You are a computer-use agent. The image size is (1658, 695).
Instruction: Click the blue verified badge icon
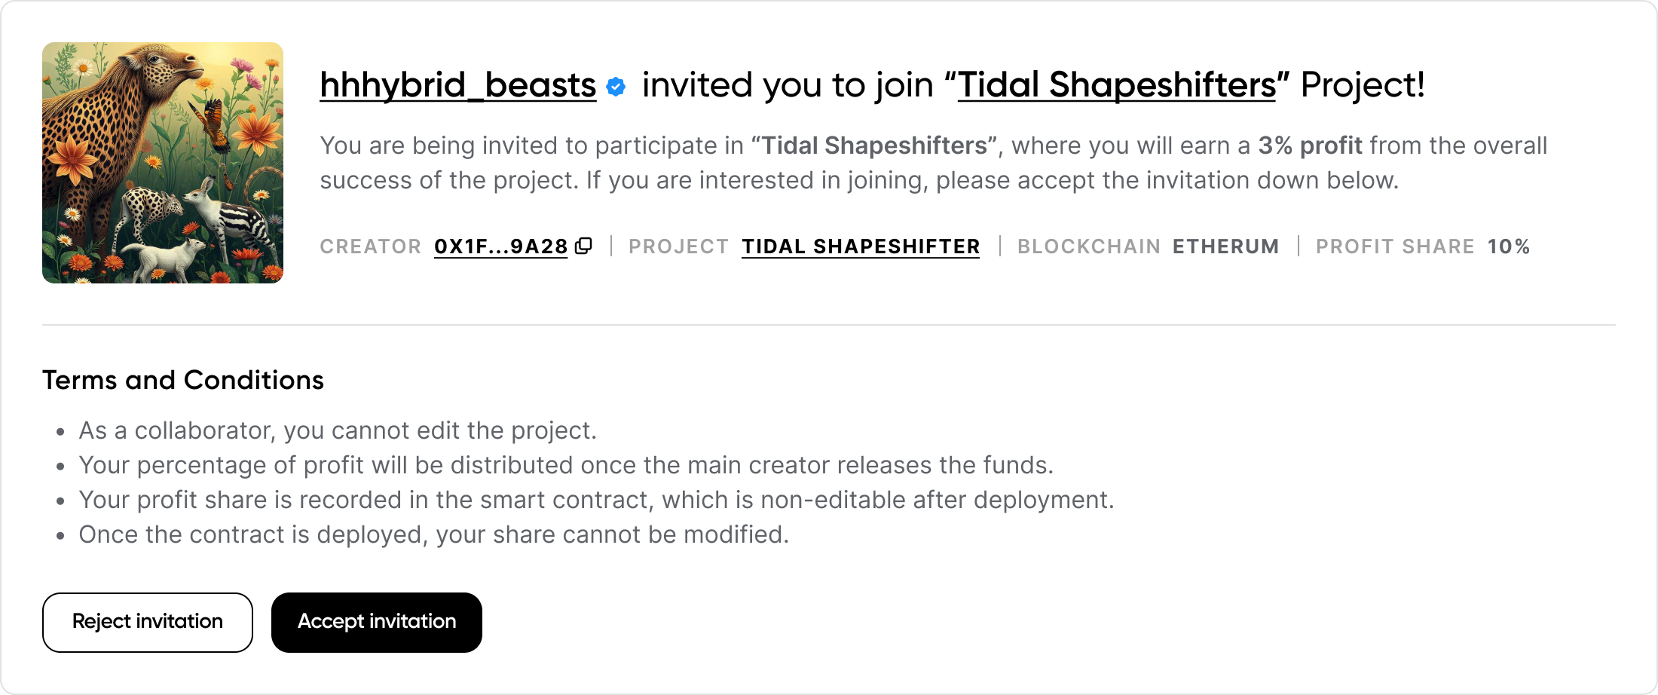tap(616, 87)
